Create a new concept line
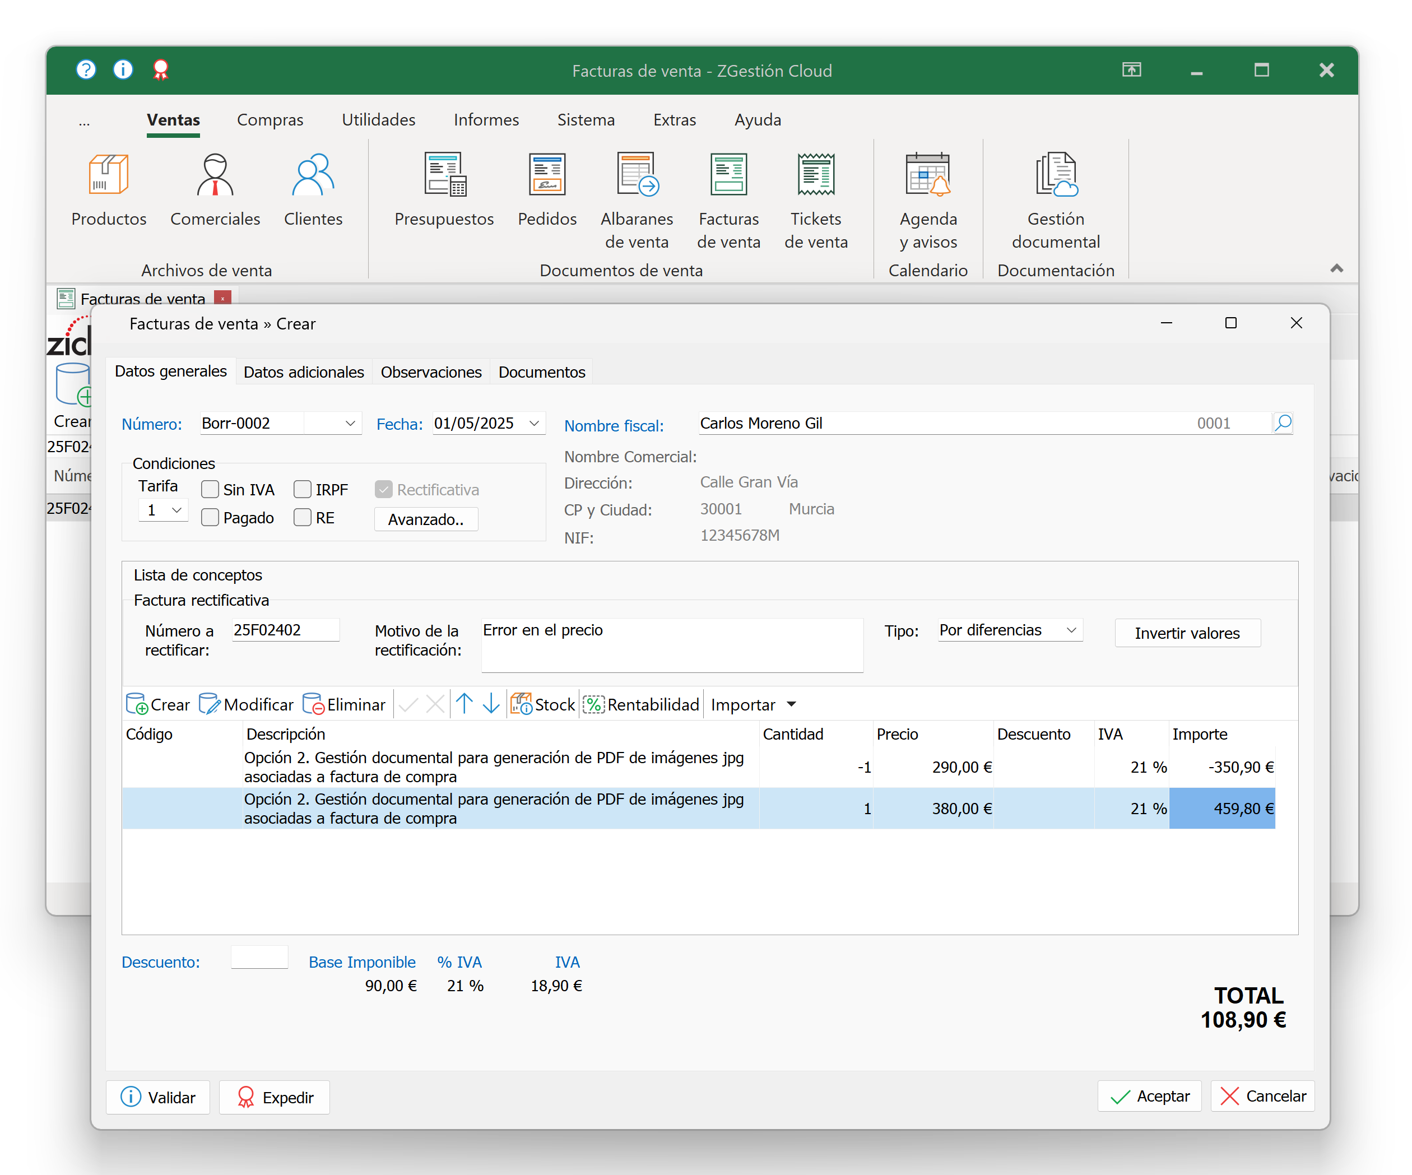Viewport: 1412px width, 1175px height. 158,704
